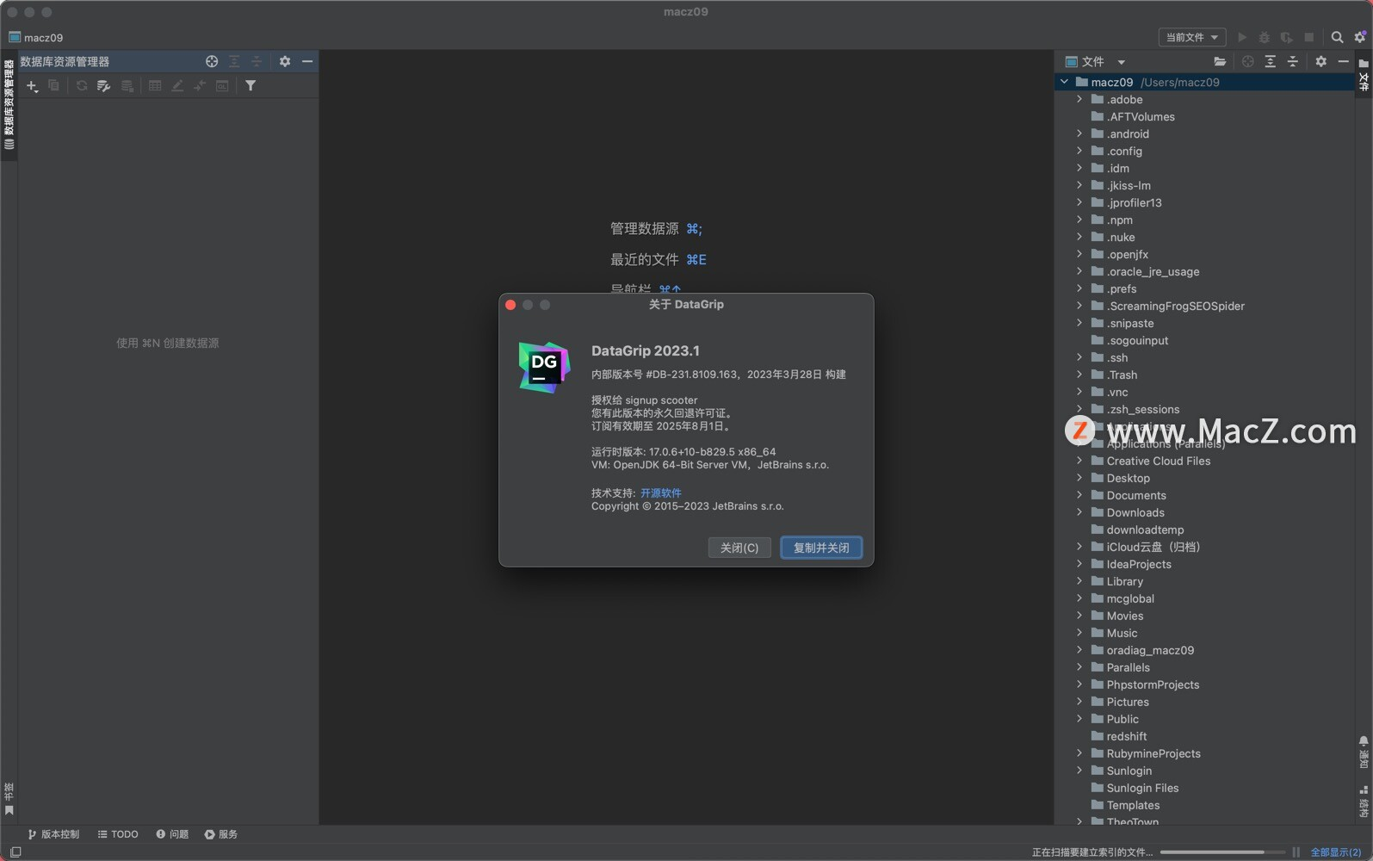Viewport: 1373px width, 861px height.
Task: Click the run play icon in top toolbar
Action: coord(1241,37)
